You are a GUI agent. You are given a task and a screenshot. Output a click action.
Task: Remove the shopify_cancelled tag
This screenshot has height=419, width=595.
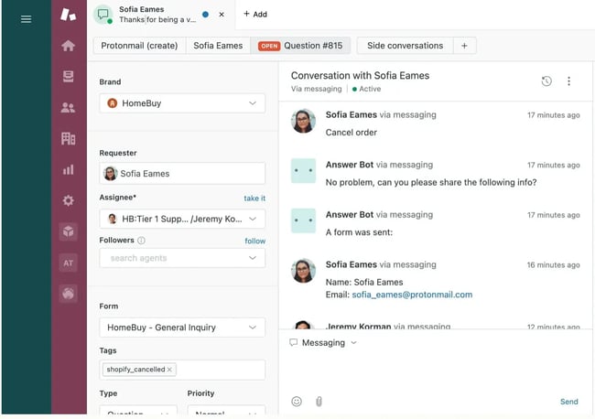(x=169, y=370)
